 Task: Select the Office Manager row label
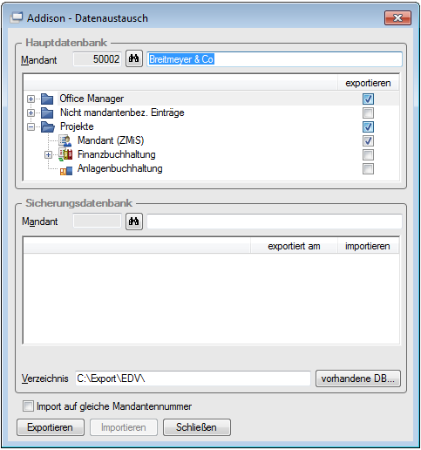[92, 99]
